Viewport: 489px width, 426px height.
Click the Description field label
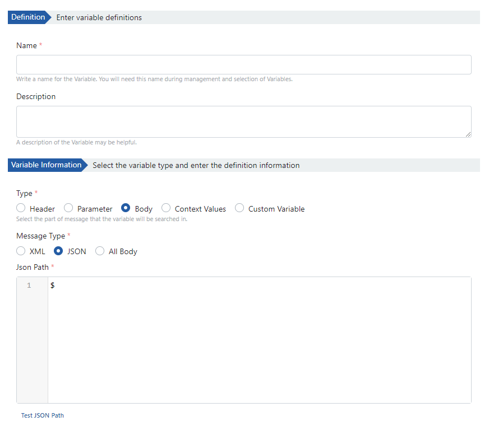[x=36, y=96]
